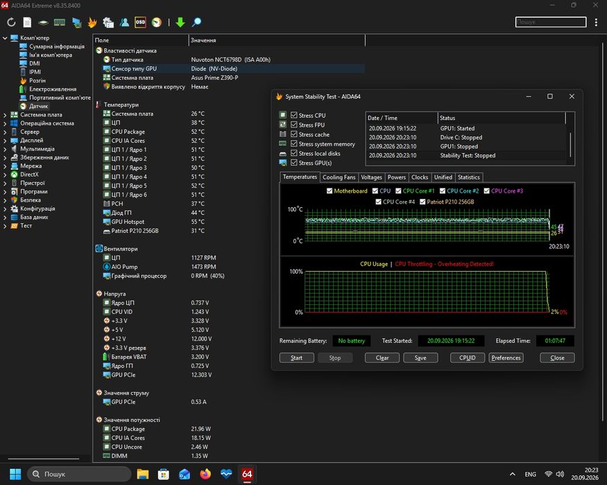The image size is (607, 485).
Task: Click the Start button in System Stability Test
Action: point(296,358)
